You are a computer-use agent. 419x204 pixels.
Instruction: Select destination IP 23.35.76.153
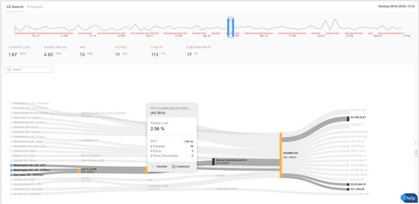pyautogui.click(x=358, y=110)
